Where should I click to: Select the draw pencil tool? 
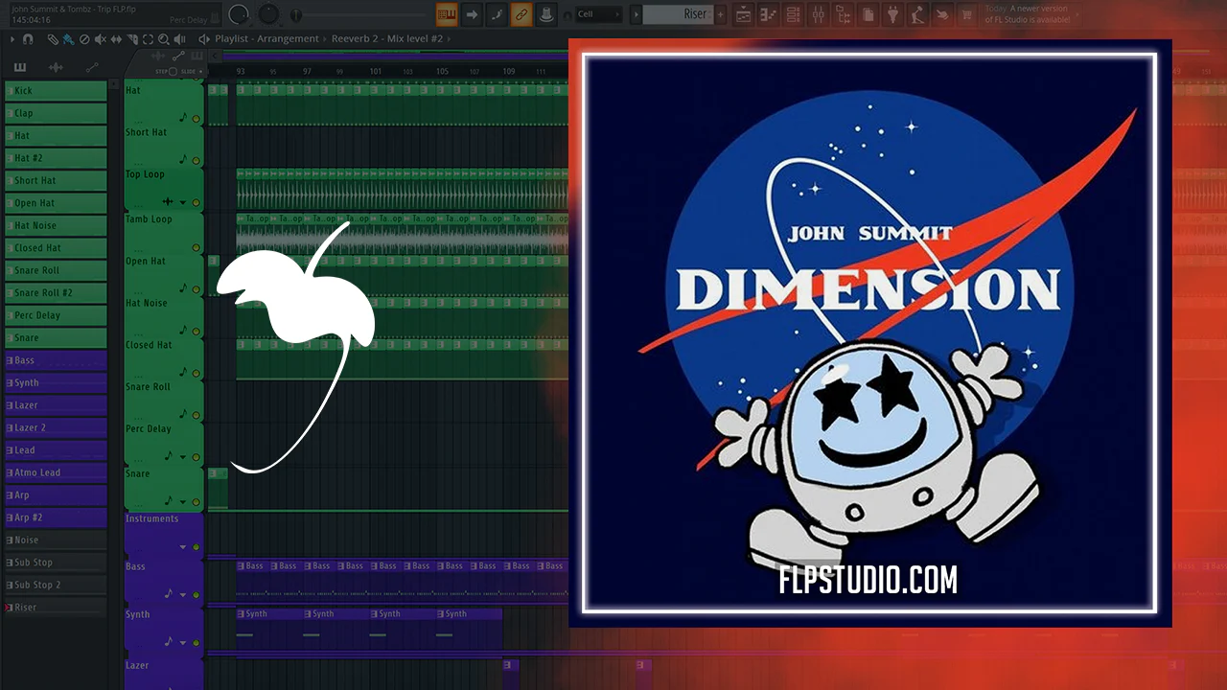[x=54, y=39]
